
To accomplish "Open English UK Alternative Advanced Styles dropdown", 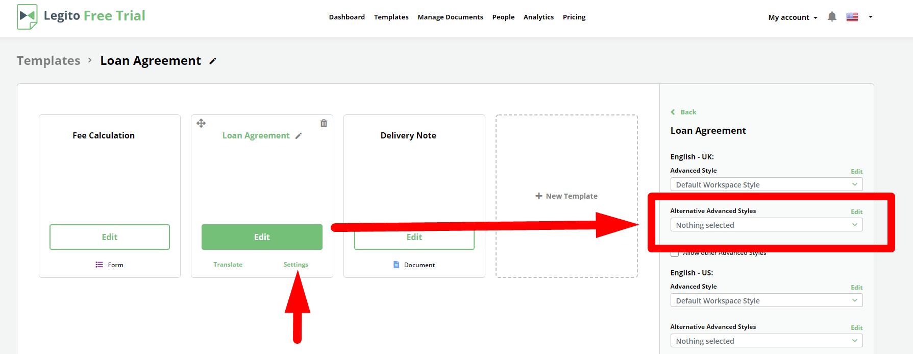I will pyautogui.click(x=766, y=225).
